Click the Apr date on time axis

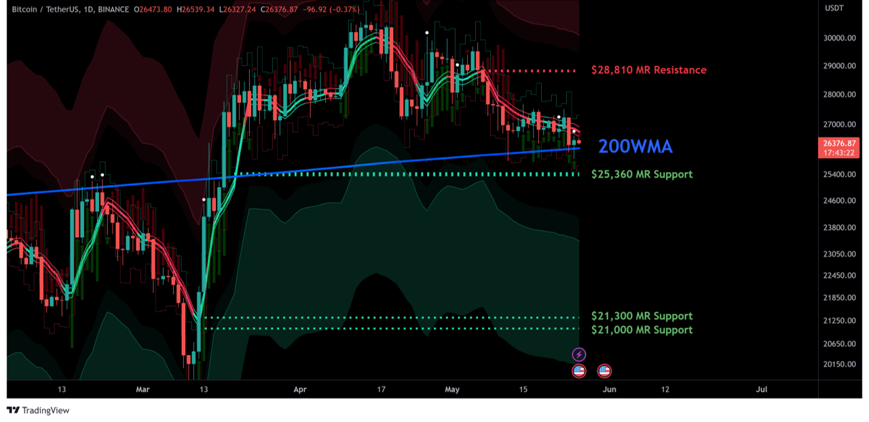pyautogui.click(x=299, y=389)
